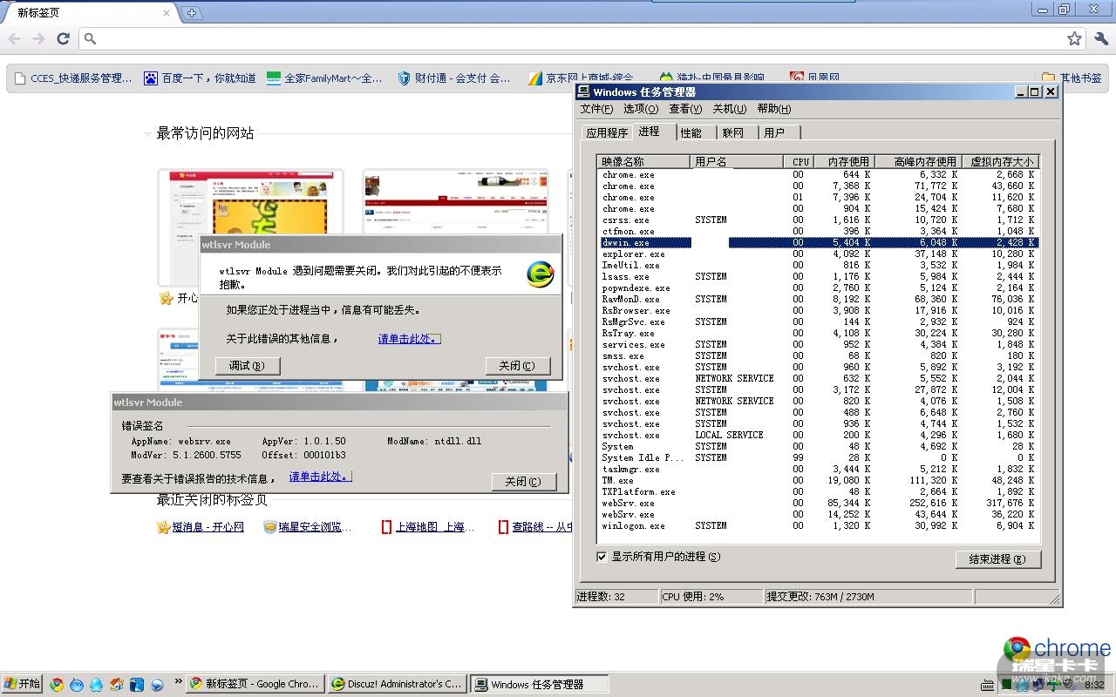This screenshot has height=697, width=1116.
Task: Open the 全家FamilyMart bookmark
Action: [x=324, y=78]
